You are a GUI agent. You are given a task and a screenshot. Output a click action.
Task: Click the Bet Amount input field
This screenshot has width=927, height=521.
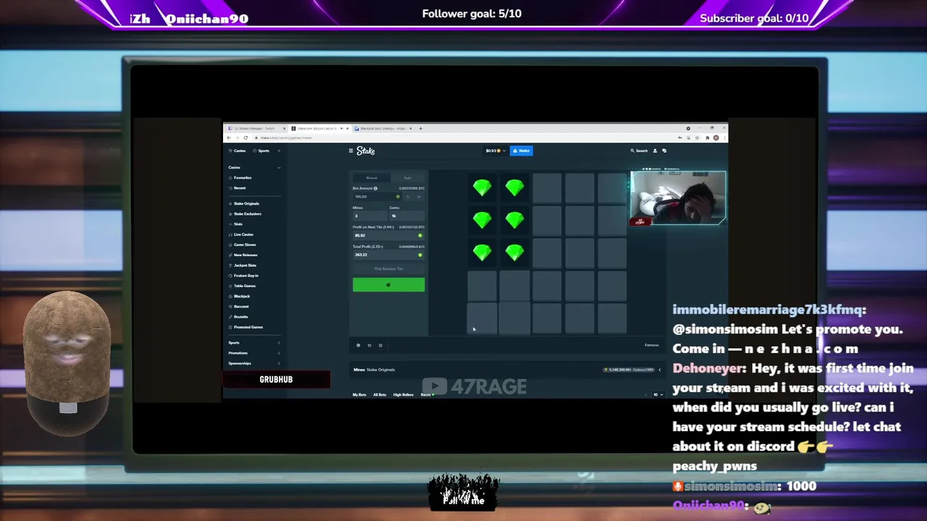click(x=377, y=197)
